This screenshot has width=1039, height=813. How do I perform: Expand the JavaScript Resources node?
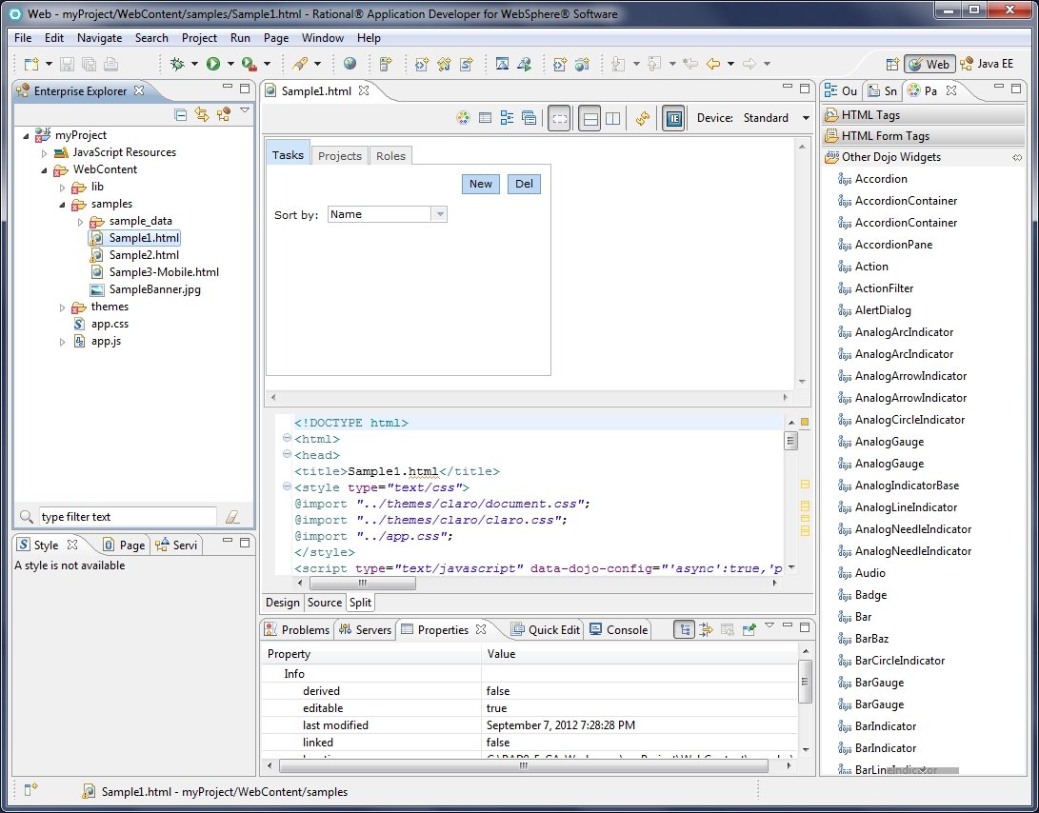point(45,153)
